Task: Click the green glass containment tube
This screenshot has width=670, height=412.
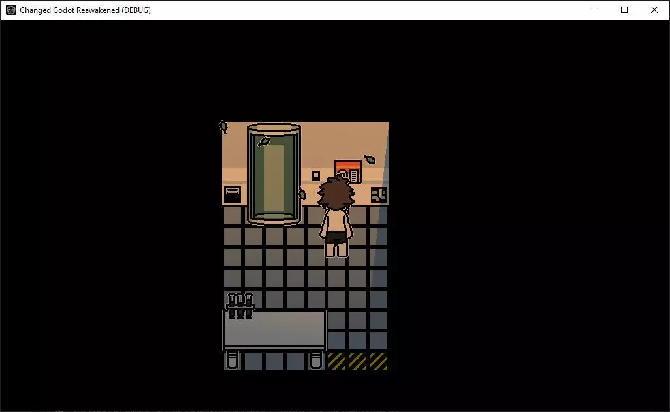Action: pyautogui.click(x=274, y=174)
